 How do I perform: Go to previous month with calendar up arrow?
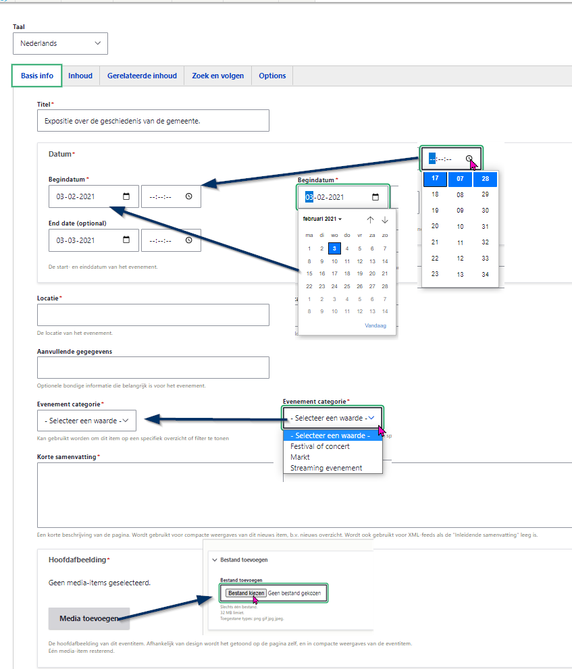[x=370, y=219]
